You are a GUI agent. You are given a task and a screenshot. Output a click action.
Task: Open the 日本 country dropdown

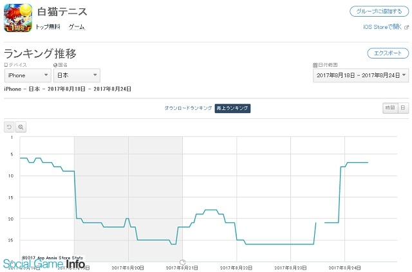77,75
